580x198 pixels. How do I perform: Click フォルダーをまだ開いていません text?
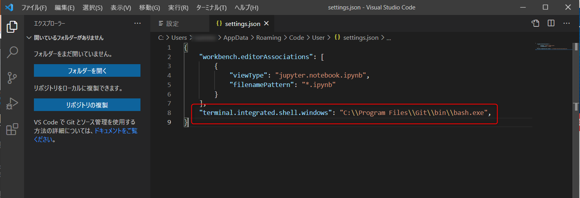pos(73,54)
